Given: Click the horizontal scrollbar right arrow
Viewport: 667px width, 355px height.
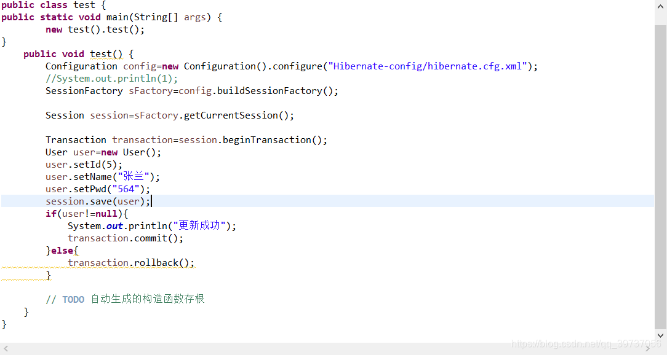Looking at the screenshot, I should pyautogui.click(x=648, y=349).
